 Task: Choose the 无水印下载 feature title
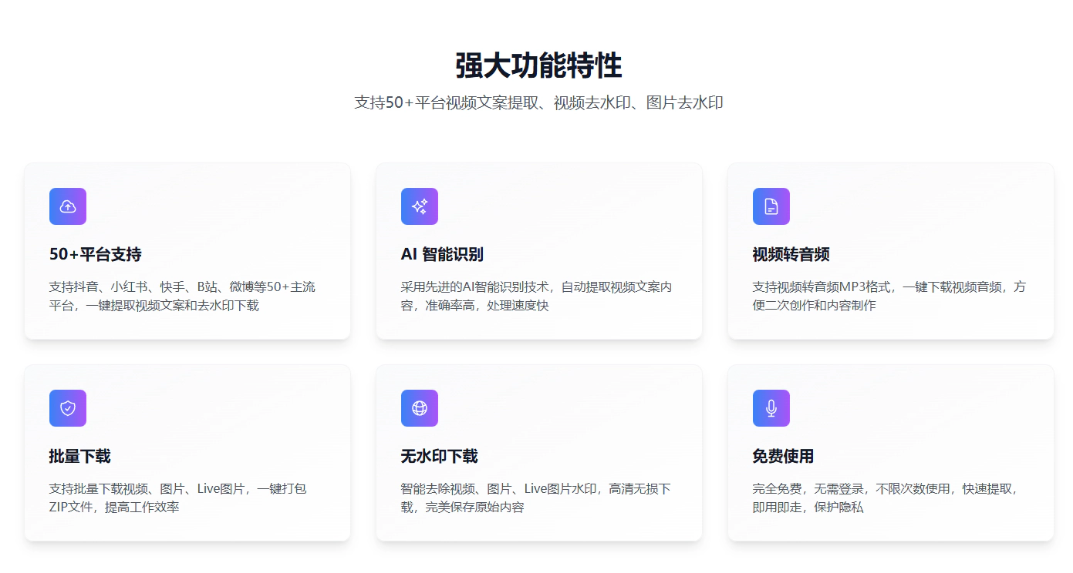pos(439,457)
